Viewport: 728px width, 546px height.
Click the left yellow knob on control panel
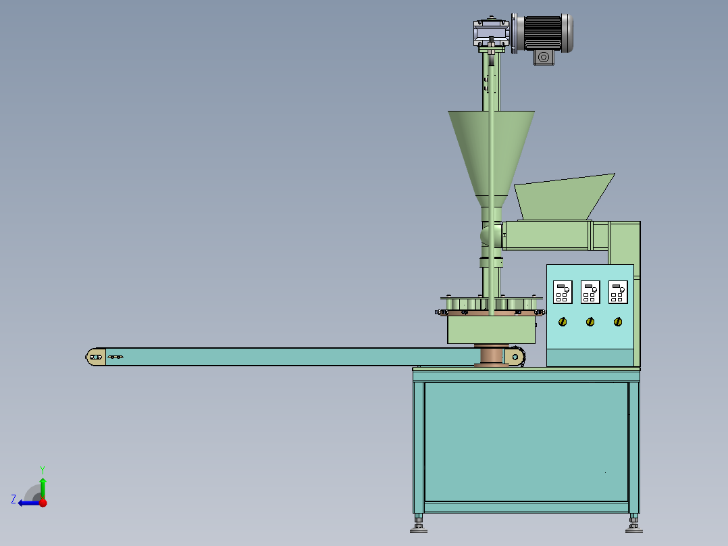(x=563, y=322)
